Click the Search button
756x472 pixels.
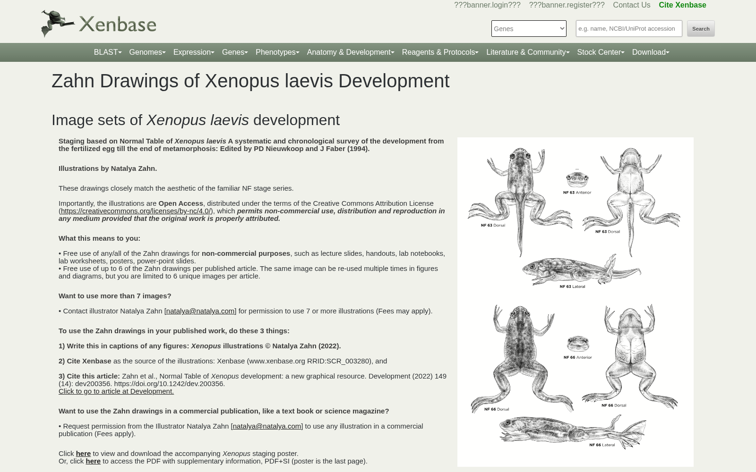point(701,28)
